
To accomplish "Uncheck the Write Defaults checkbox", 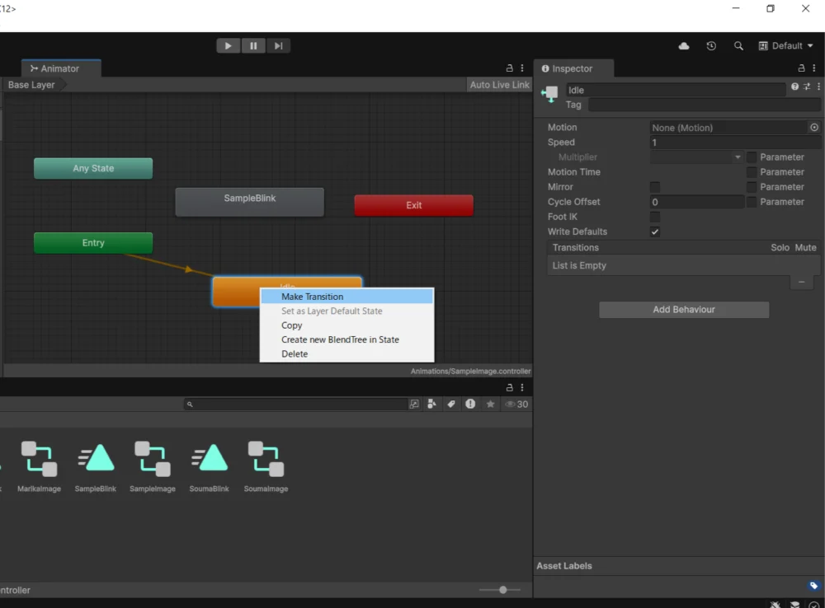I will click(x=655, y=232).
